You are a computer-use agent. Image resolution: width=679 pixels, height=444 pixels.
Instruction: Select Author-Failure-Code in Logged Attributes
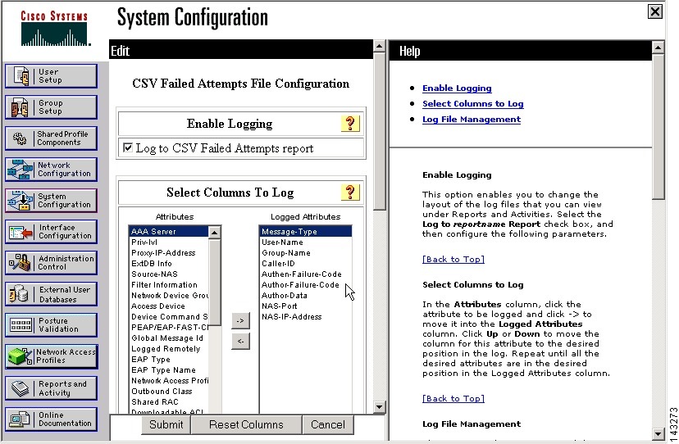tap(305, 285)
